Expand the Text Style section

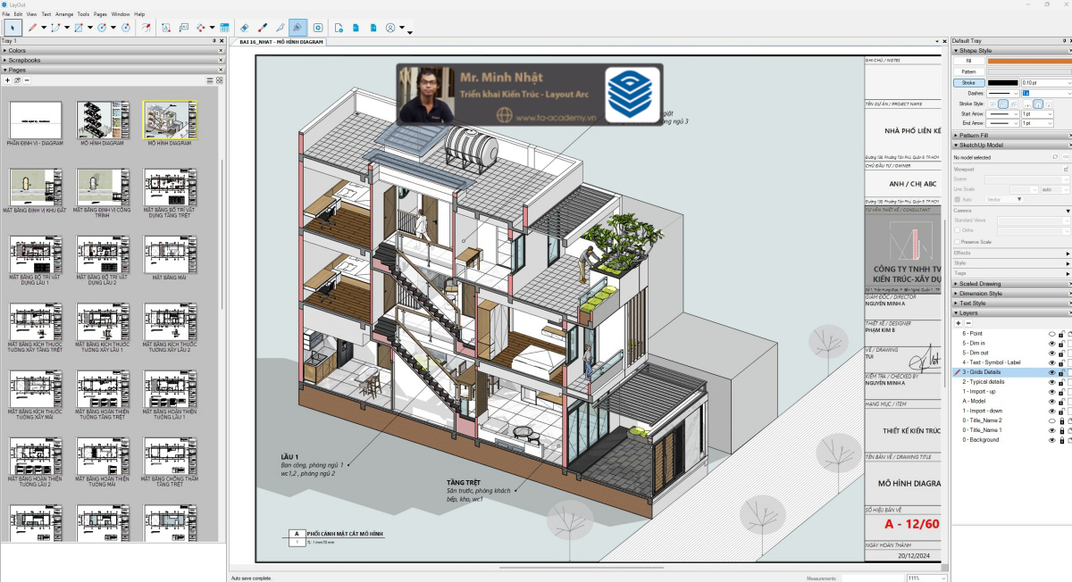(1009, 303)
